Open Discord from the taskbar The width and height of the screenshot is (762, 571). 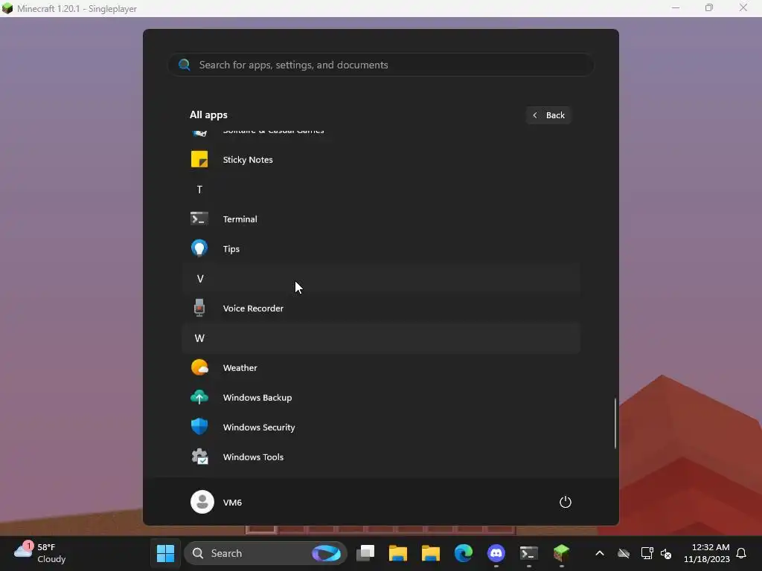496,553
